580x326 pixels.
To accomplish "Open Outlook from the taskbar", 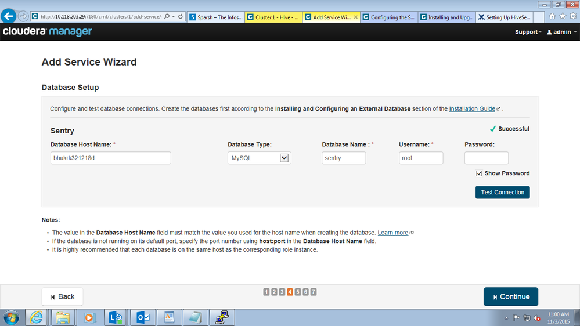I will click(143, 317).
